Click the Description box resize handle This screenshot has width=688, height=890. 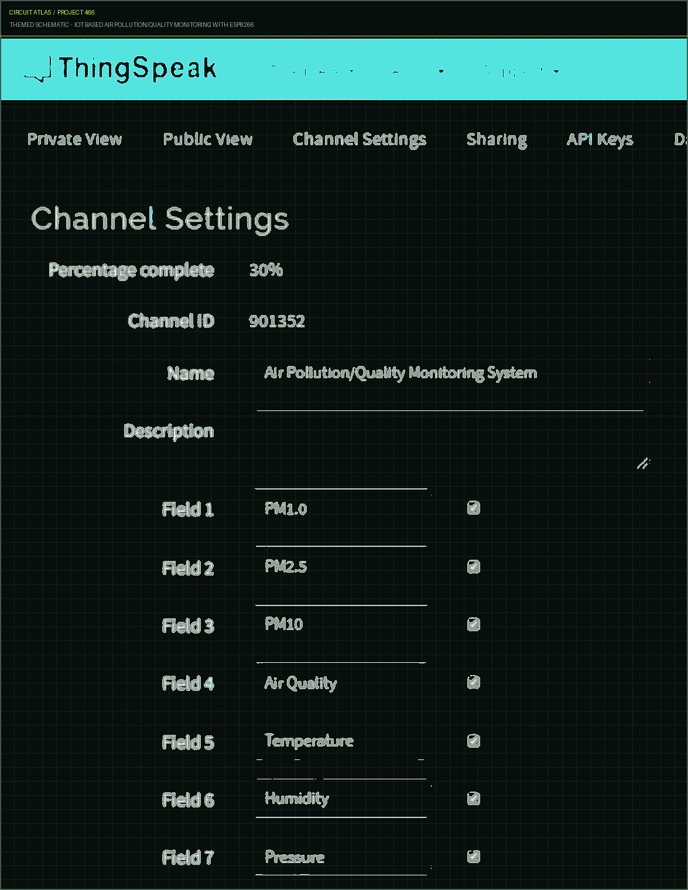click(643, 464)
